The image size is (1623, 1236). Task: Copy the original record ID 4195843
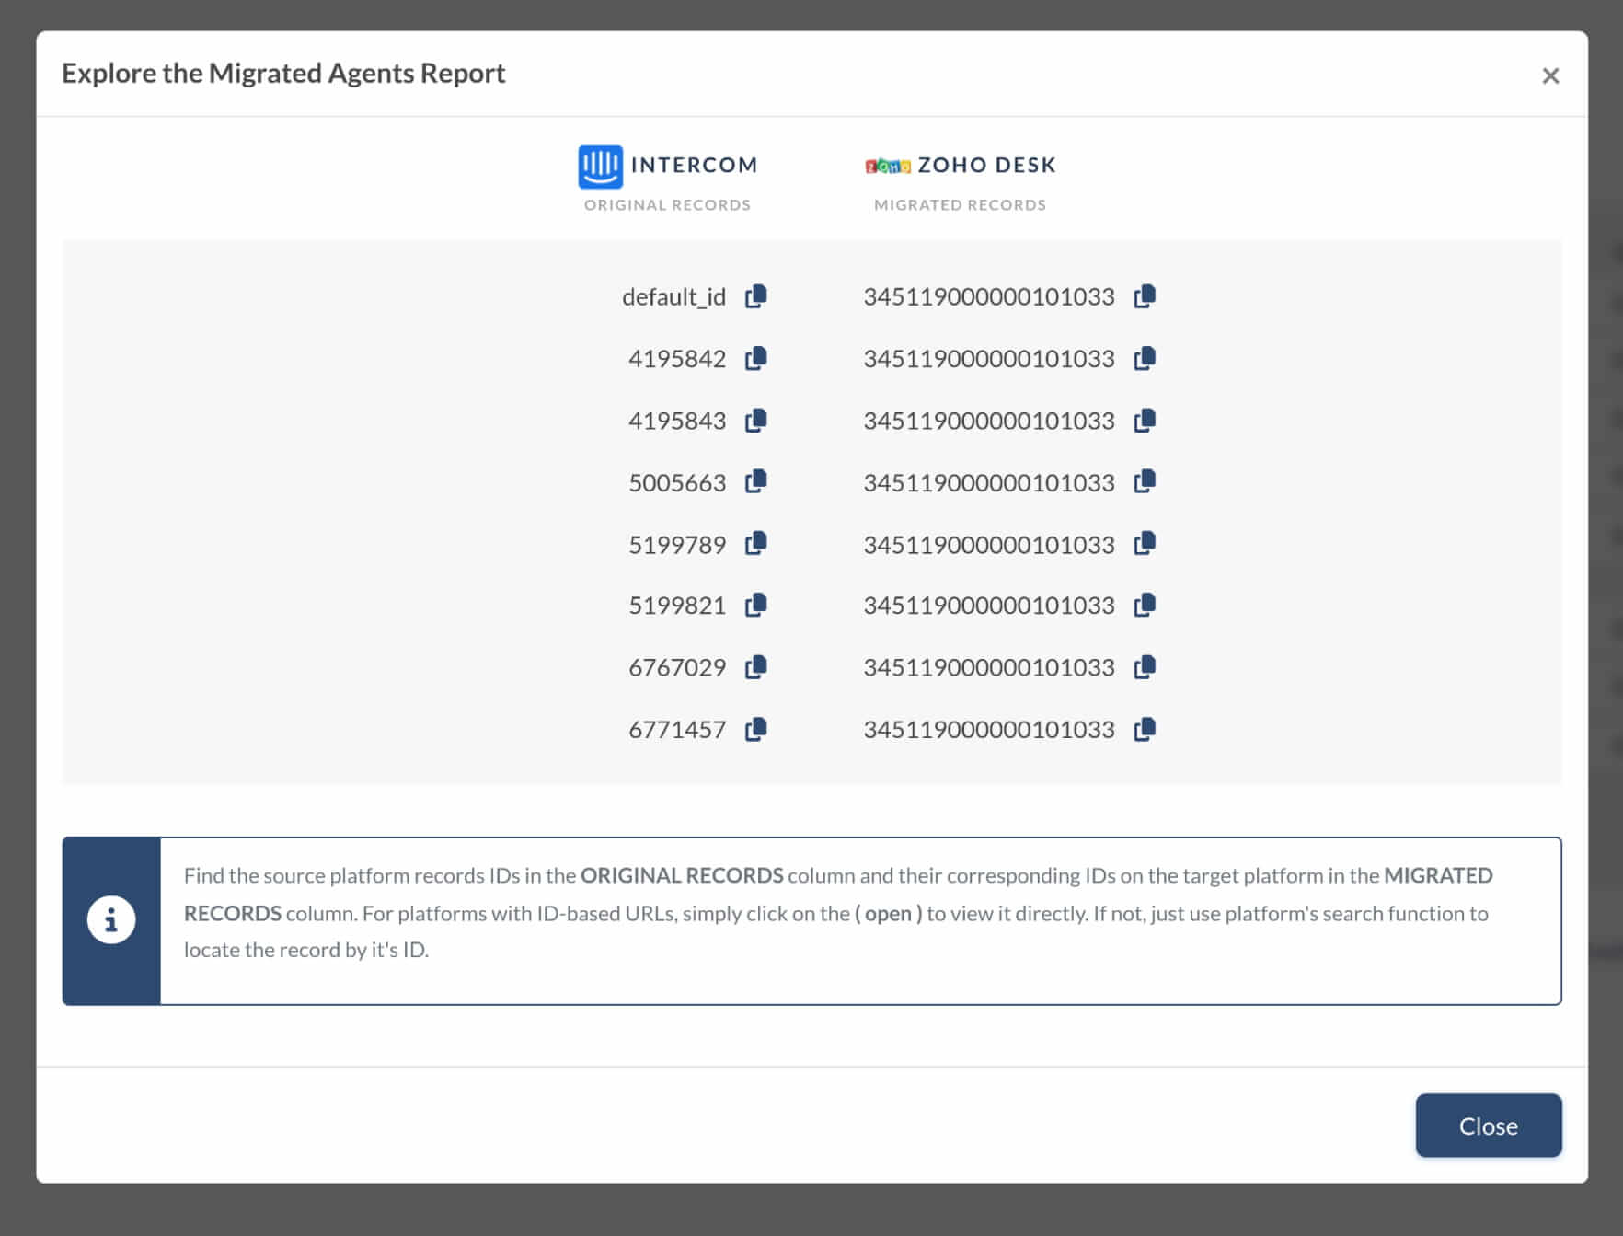tap(755, 421)
